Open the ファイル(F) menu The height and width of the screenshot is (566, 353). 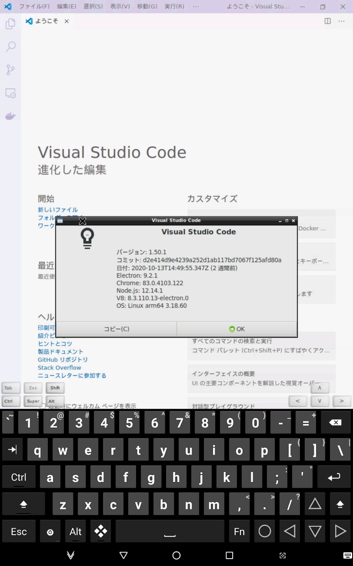click(34, 7)
